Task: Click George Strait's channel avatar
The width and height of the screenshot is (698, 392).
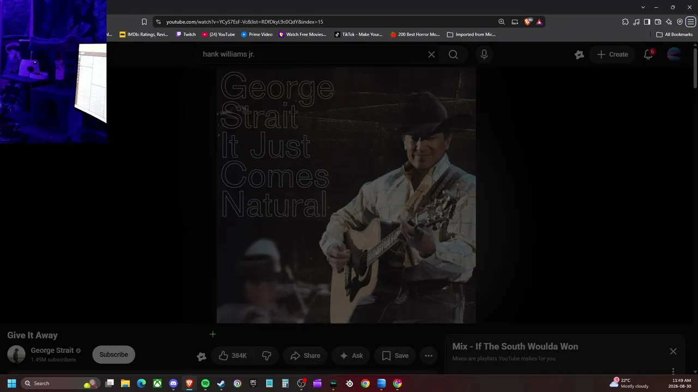Action: click(x=16, y=354)
